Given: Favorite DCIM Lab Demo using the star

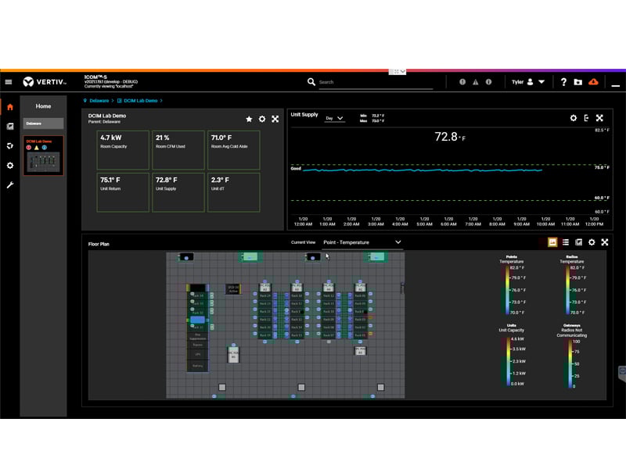Looking at the screenshot, I should [250, 120].
